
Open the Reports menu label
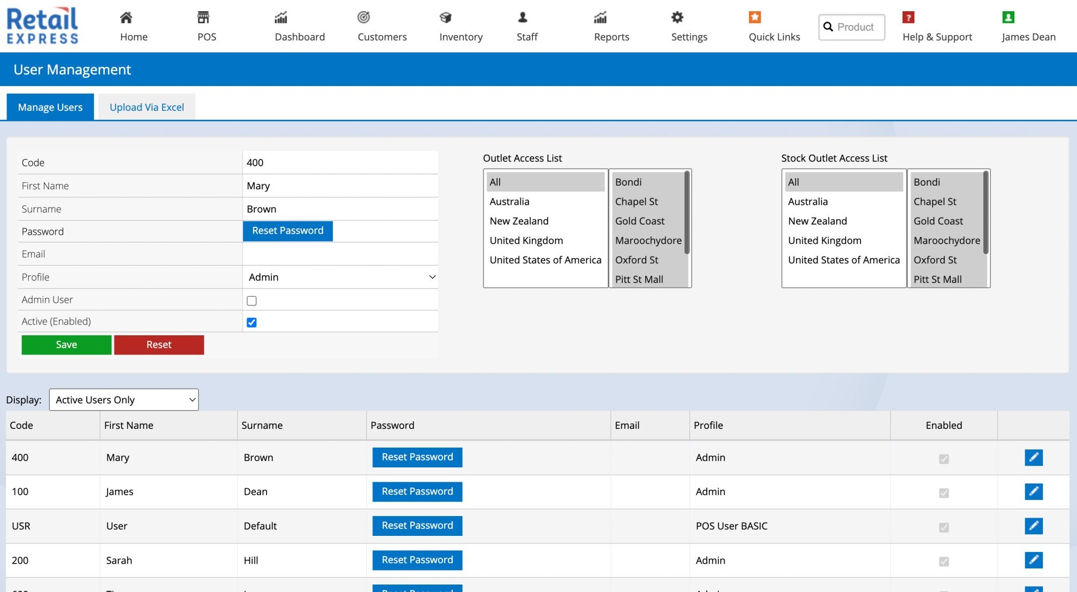(x=612, y=37)
